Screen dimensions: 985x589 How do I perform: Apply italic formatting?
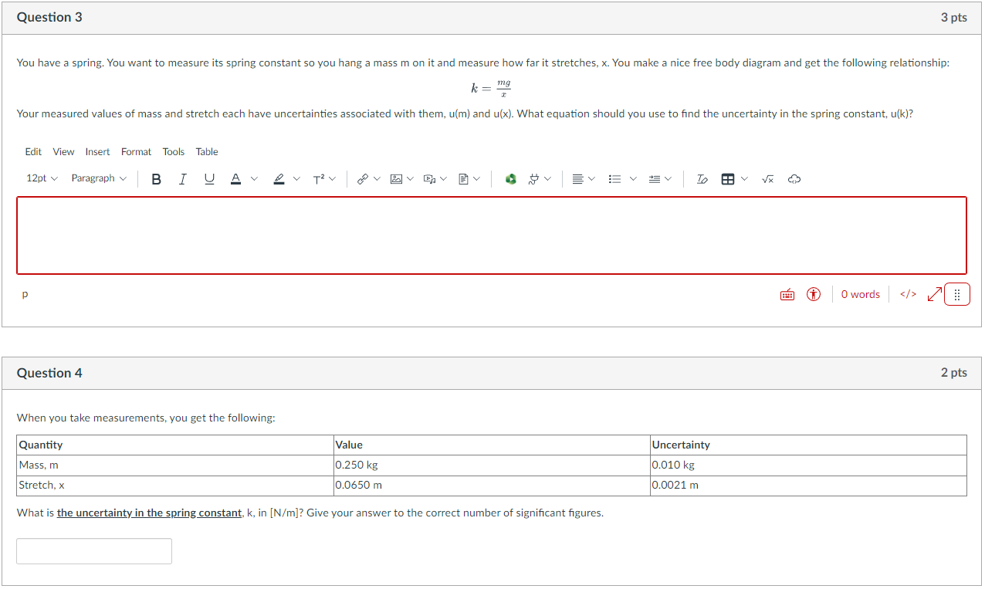[x=183, y=178]
